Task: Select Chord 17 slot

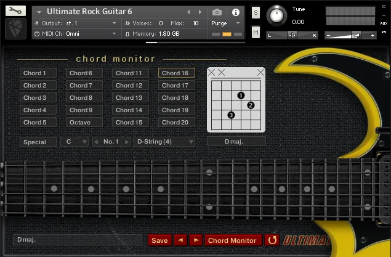Action: 177,85
